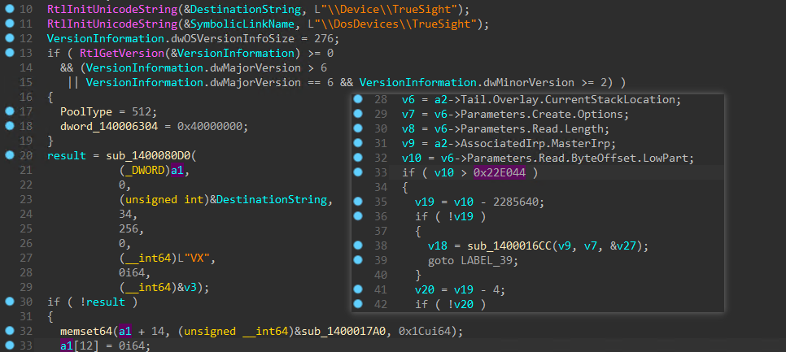Click the highlighted 0x22E044 constant
The image size is (786, 352).
click(500, 172)
